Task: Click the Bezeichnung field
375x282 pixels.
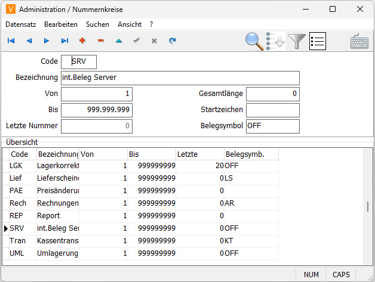Action: click(180, 78)
